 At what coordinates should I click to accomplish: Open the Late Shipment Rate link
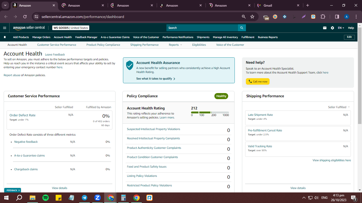(260, 115)
